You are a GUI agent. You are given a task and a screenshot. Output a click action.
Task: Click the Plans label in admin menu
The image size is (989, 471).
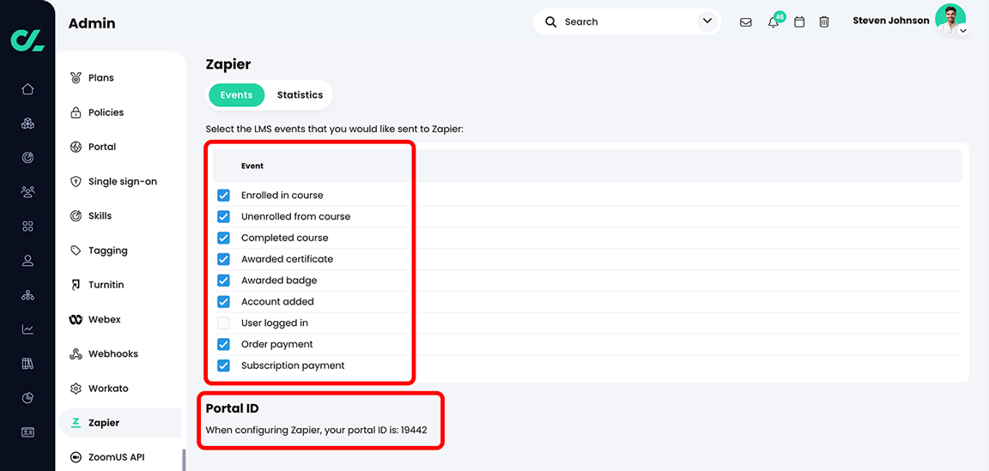pyautogui.click(x=101, y=78)
